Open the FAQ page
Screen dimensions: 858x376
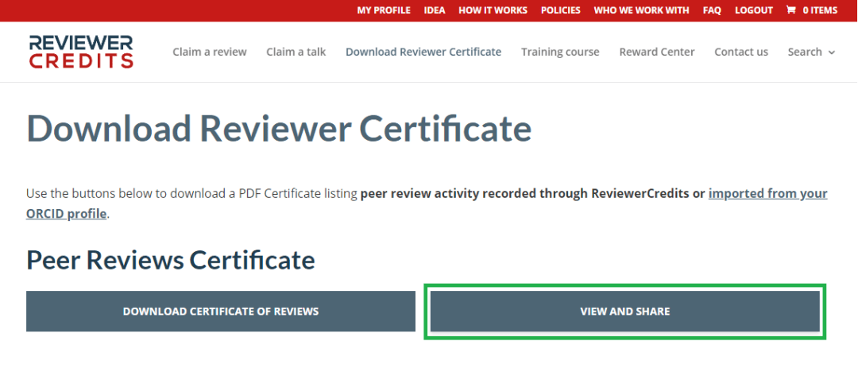click(x=712, y=10)
